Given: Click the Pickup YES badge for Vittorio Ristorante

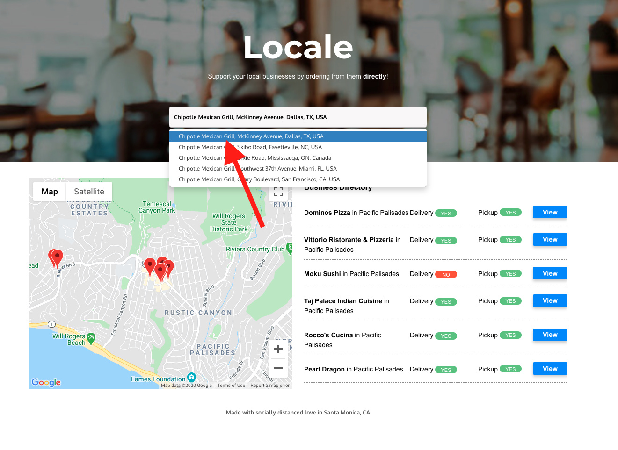Looking at the screenshot, I should click(510, 240).
